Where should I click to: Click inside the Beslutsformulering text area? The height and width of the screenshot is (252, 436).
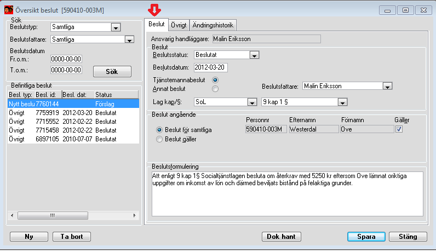coord(288,194)
